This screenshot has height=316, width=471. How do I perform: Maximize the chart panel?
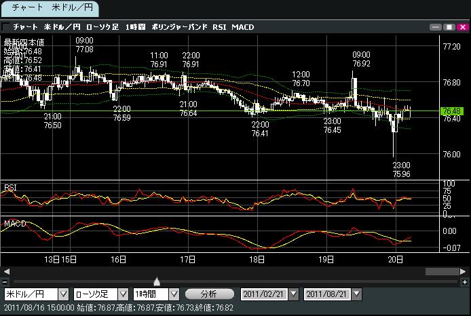(x=449, y=27)
